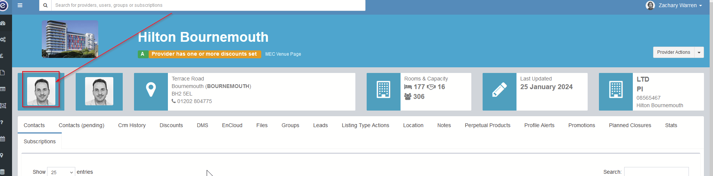Open the Notes tab
Screen dimensions: 713x176
point(444,125)
